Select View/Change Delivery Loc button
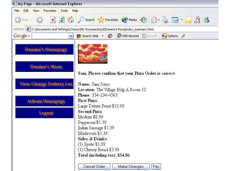Viewport: 228px width, 171px height. coord(44,84)
